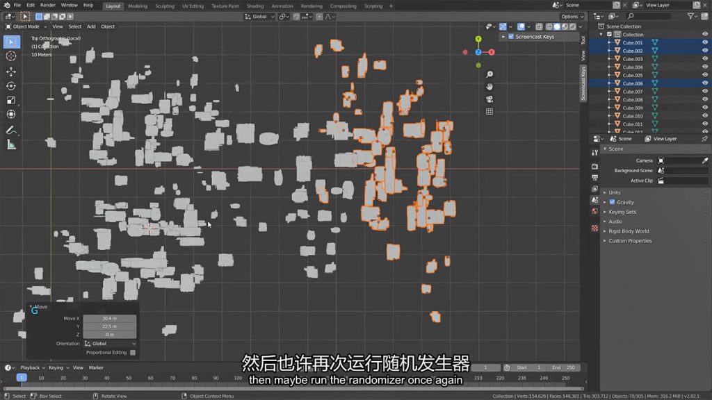Screen dimensions: 712x400
Task: Select the Scale tool
Action: [11, 100]
